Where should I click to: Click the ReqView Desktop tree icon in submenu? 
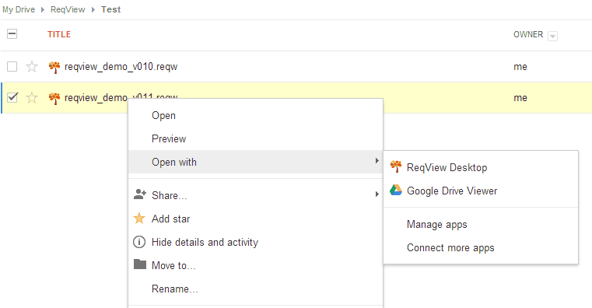point(396,166)
